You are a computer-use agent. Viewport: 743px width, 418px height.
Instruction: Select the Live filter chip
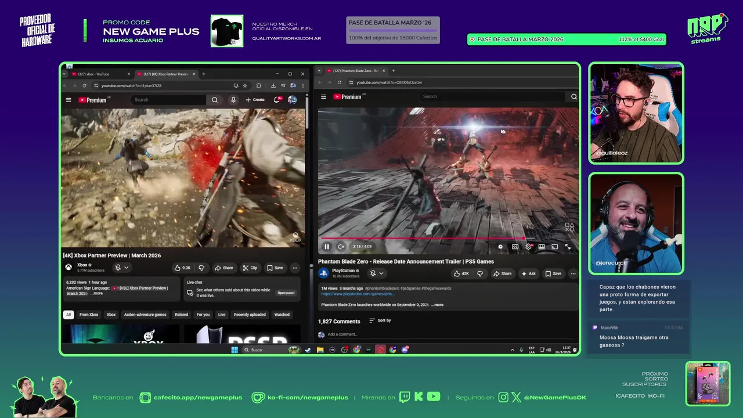click(x=222, y=315)
